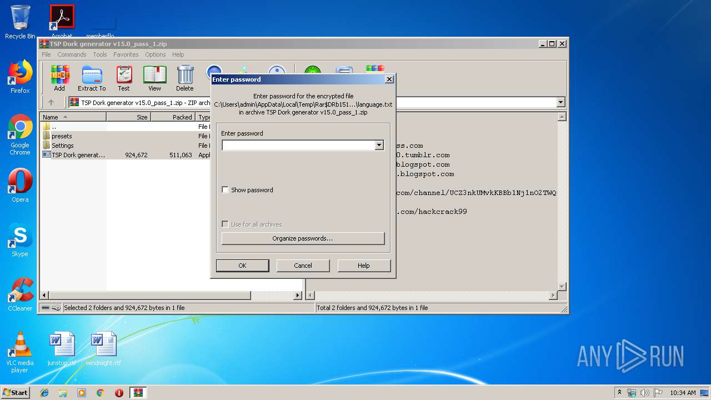Select the junstop.rtf document on desktop
711x400 pixels.
[61, 349]
